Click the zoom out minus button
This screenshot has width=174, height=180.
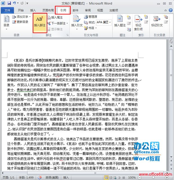click(x=139, y=178)
